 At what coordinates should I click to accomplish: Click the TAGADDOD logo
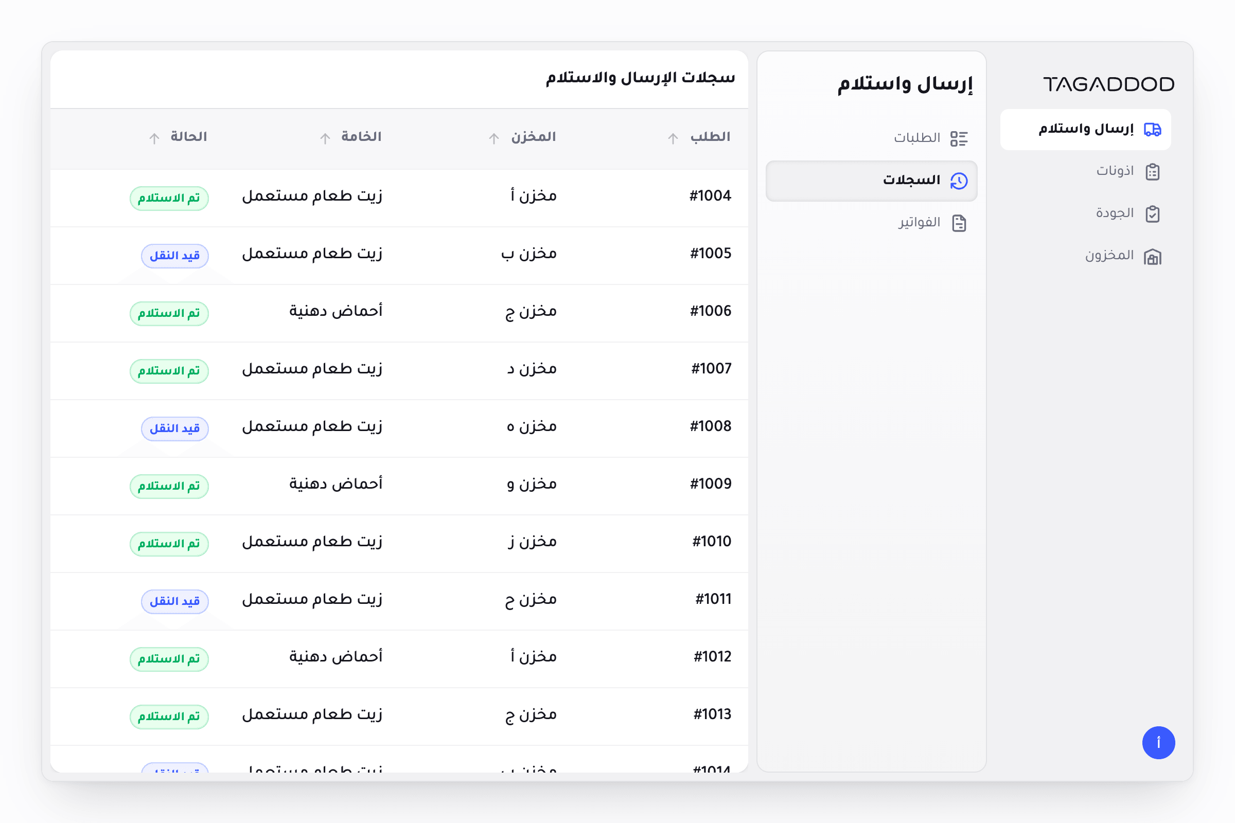tap(1108, 84)
